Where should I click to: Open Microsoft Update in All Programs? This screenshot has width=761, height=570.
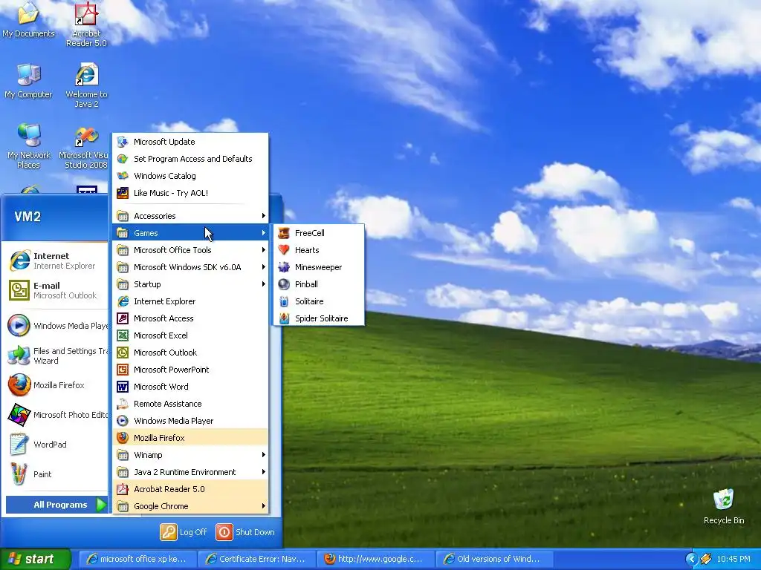190,142
